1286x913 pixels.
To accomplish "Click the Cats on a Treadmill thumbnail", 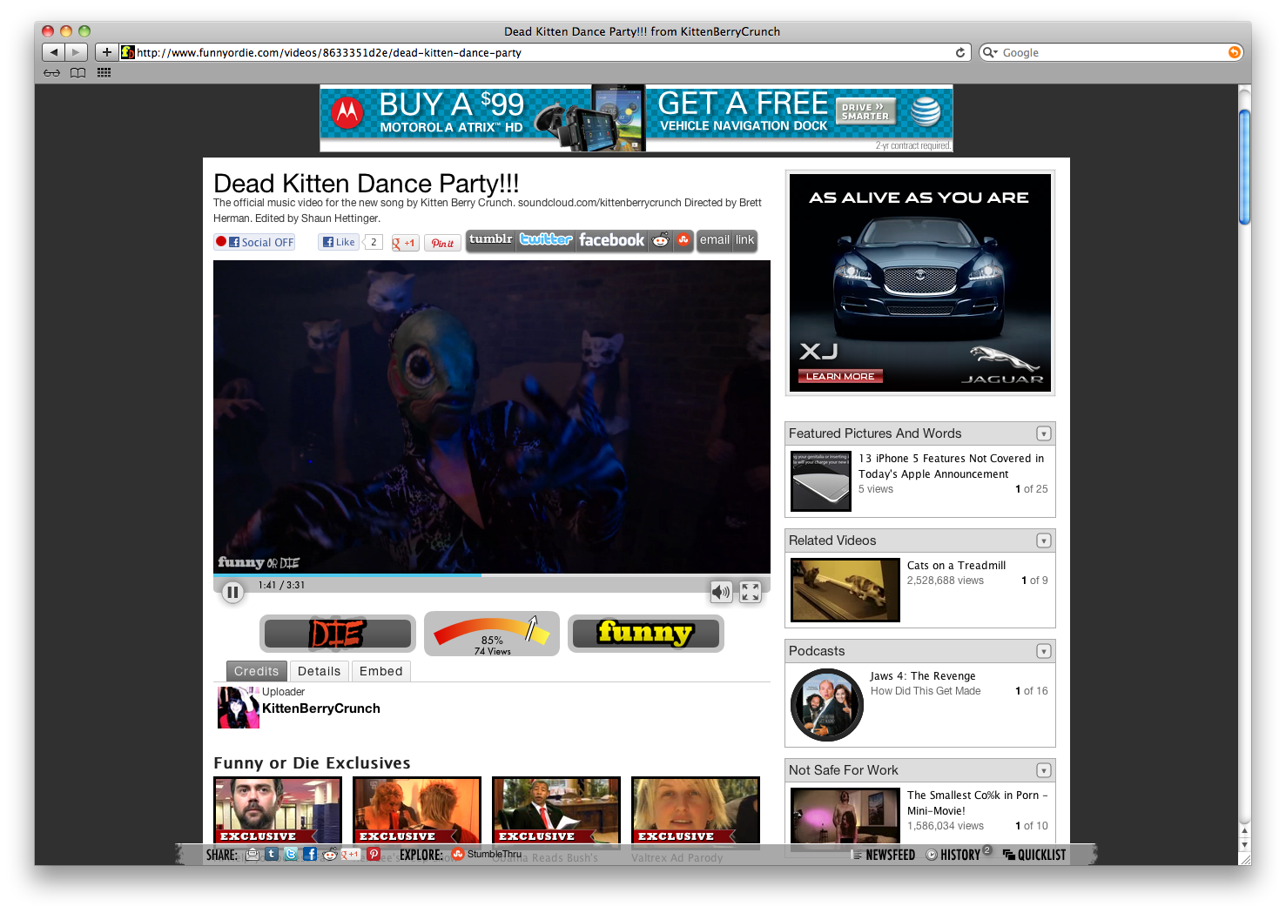I will pos(845,590).
